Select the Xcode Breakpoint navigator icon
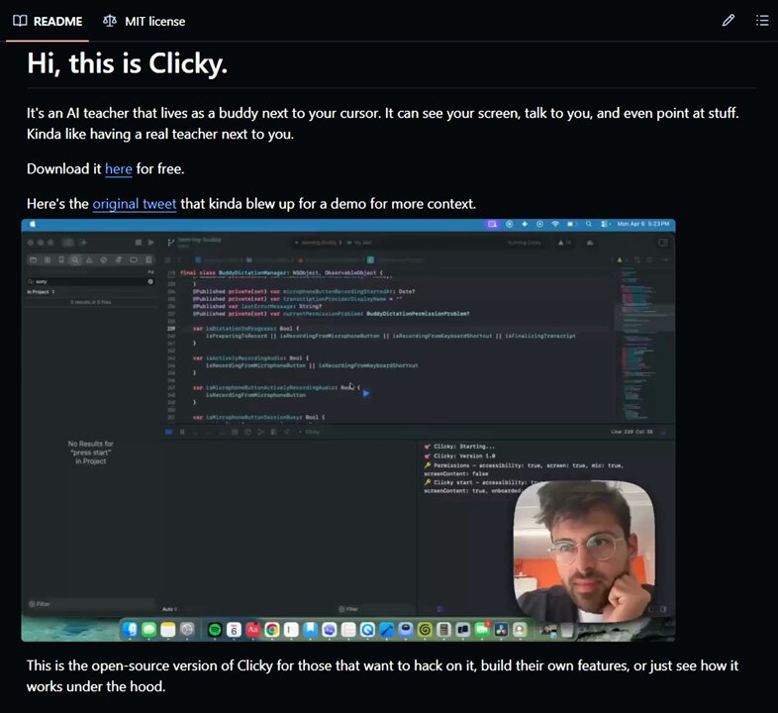Viewport: 778px width, 713px height. click(134, 259)
